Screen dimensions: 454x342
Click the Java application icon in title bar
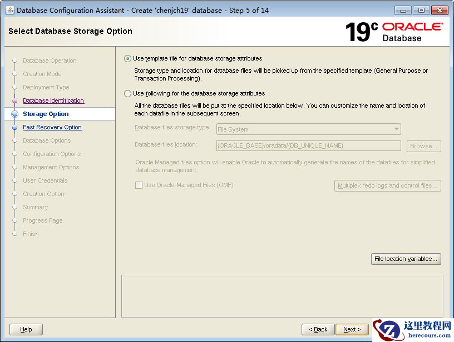coord(10,10)
